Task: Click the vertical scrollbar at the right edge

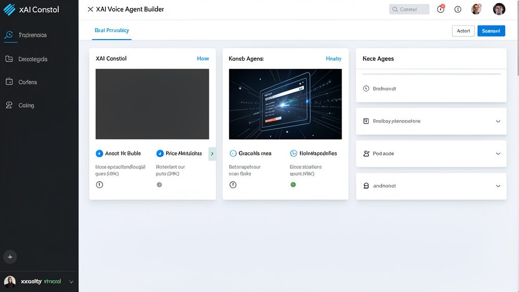Action: coord(517,38)
